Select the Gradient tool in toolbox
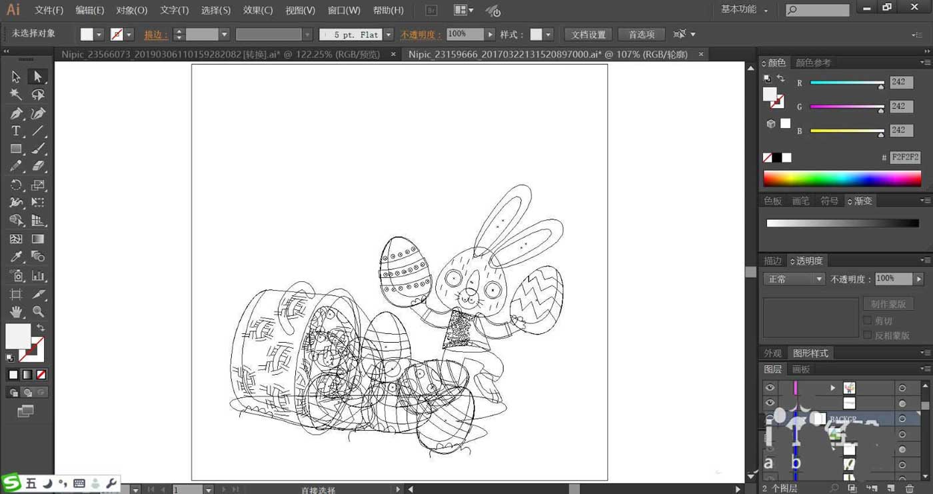The image size is (933, 494). pos(38,239)
